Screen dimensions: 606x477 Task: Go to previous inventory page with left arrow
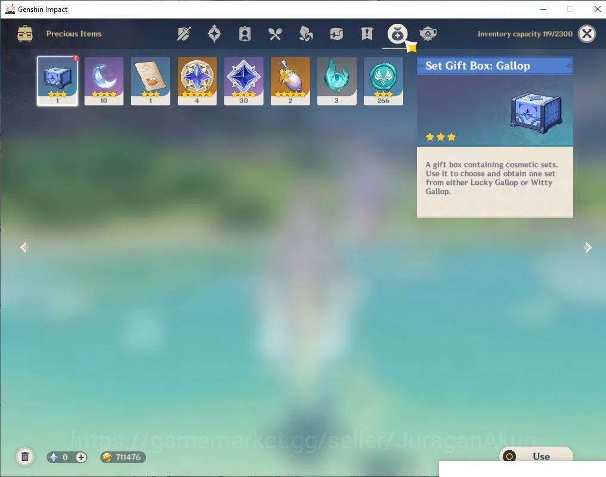point(24,247)
